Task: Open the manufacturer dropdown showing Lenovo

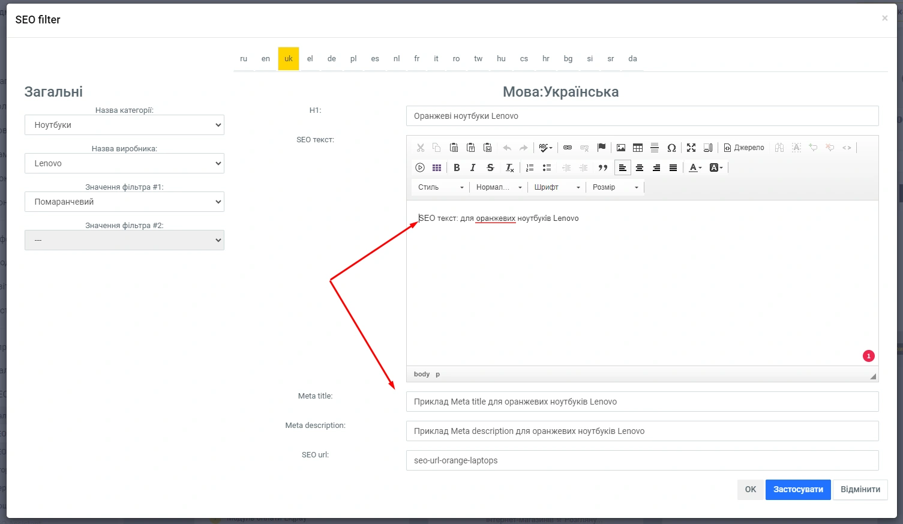Action: [x=124, y=163]
